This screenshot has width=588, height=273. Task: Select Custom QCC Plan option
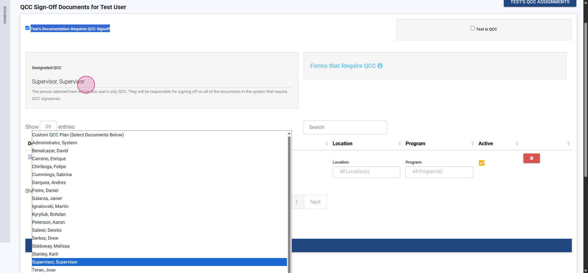[x=78, y=135]
